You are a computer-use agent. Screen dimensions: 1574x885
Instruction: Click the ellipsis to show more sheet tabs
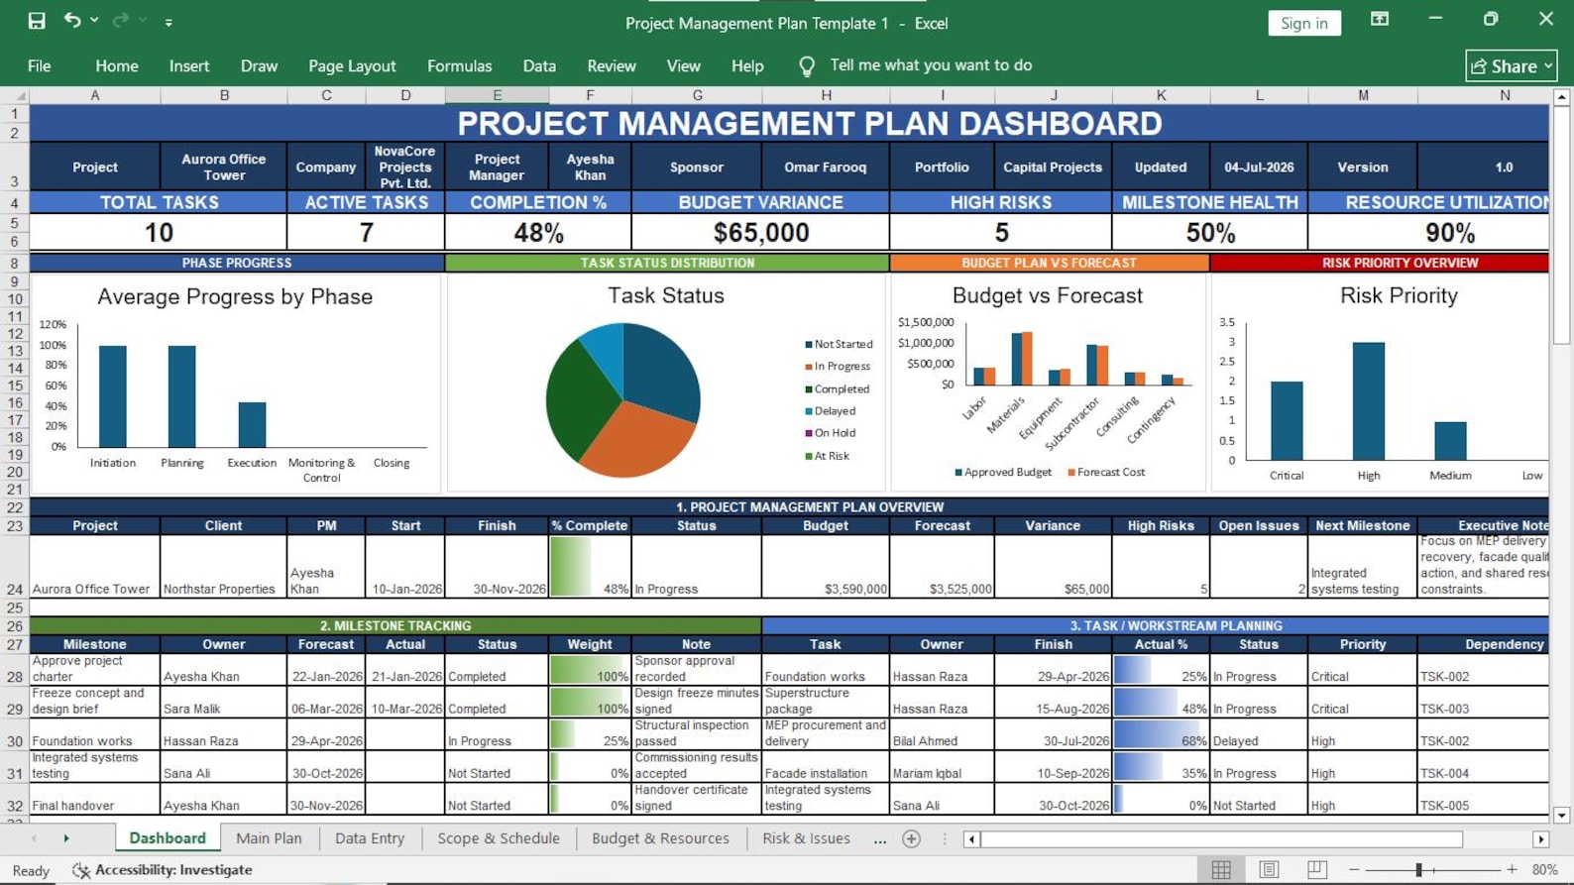pos(880,839)
